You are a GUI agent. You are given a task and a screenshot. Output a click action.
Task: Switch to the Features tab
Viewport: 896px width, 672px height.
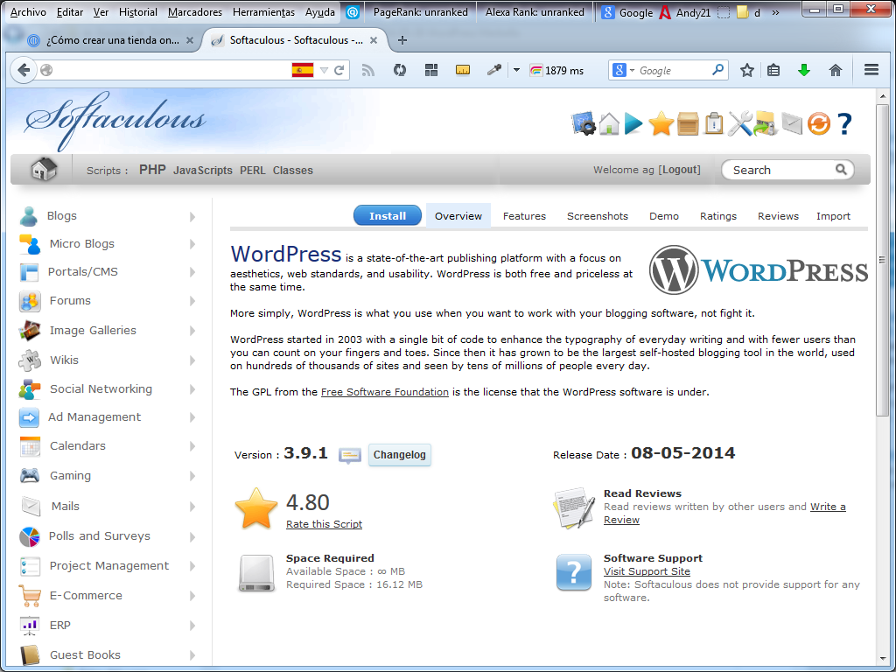[x=524, y=216]
